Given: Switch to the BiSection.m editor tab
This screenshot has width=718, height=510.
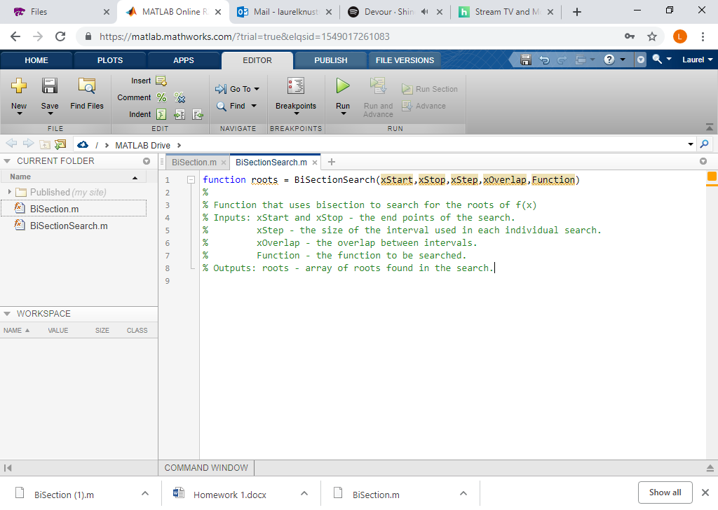Looking at the screenshot, I should tap(194, 163).
